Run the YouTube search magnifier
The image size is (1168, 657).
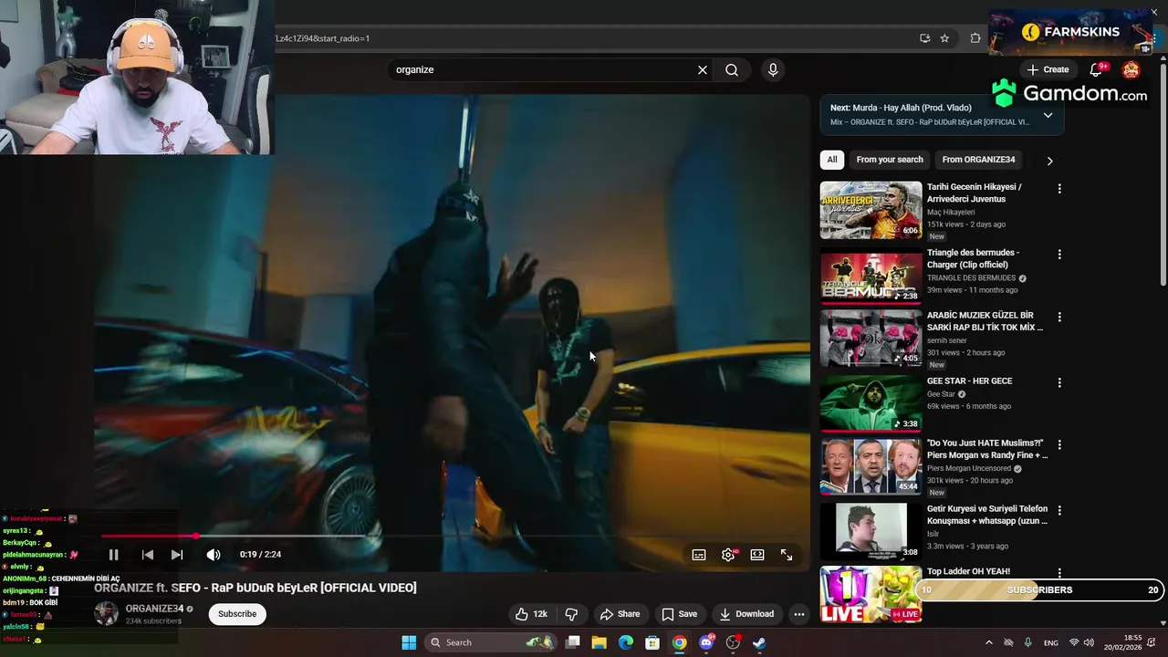[732, 70]
